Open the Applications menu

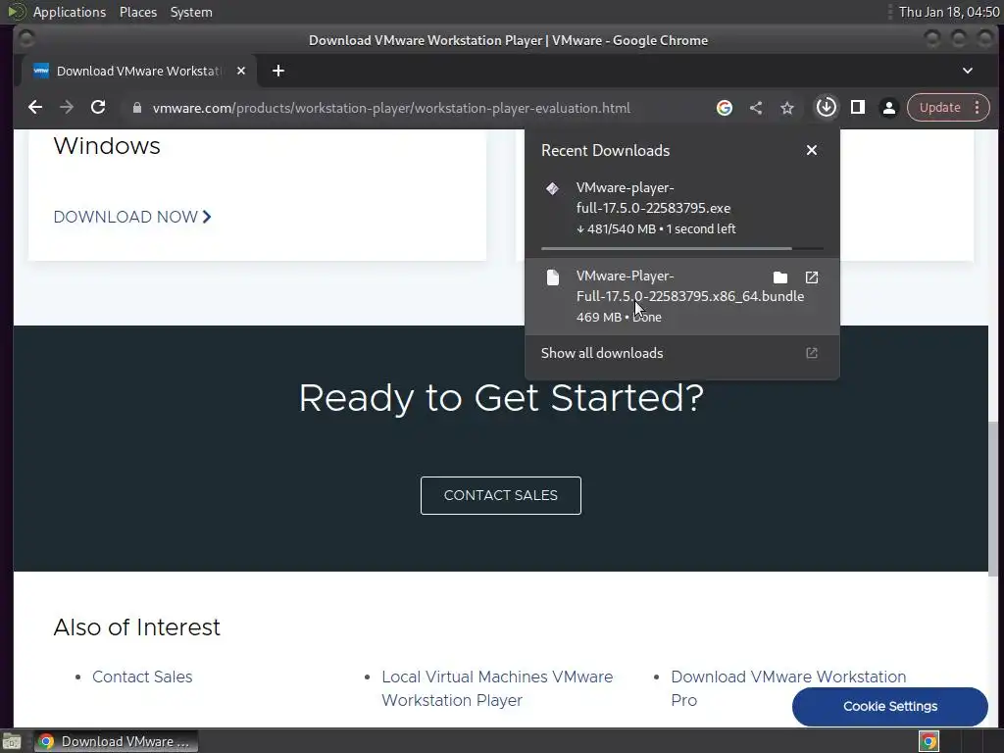70,12
